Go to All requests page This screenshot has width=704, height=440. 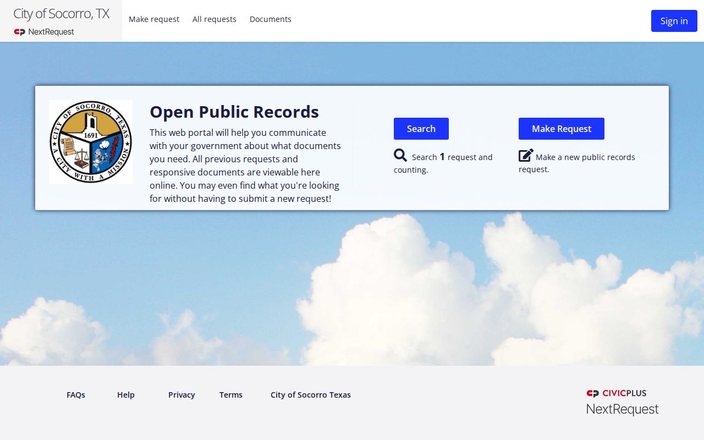215,19
